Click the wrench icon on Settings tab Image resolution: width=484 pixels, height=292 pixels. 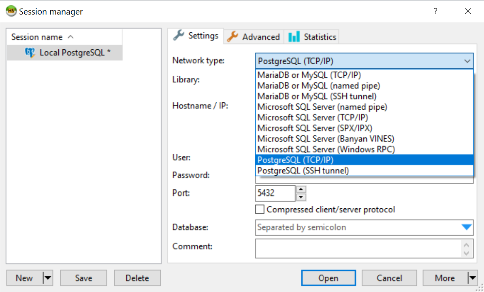(179, 36)
